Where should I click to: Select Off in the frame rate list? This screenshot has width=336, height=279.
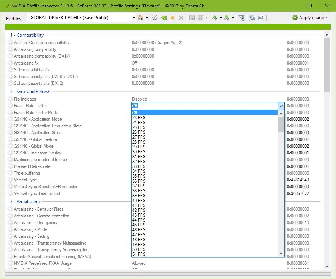tap(204, 112)
